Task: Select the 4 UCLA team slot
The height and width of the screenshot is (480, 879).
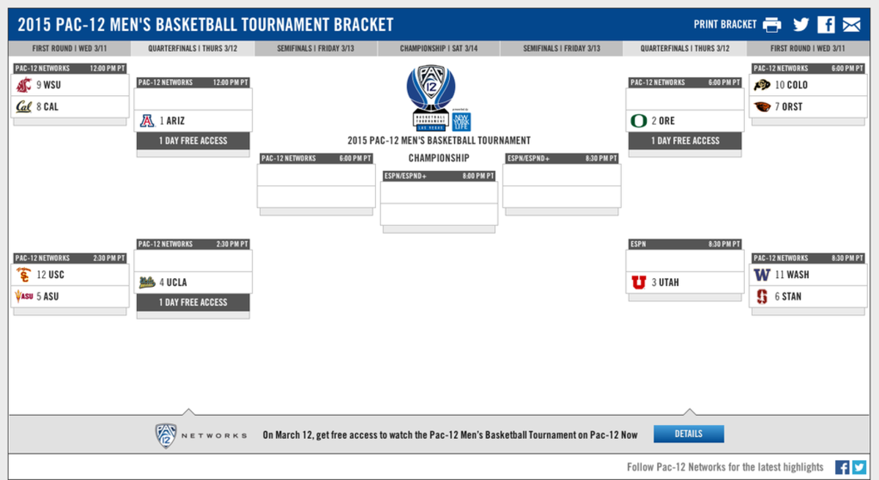Action: point(193,282)
